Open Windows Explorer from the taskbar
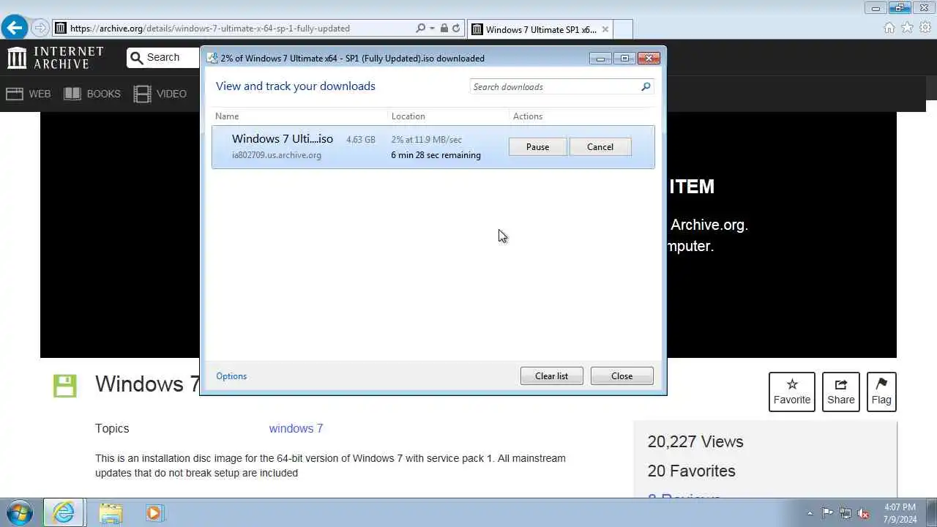Image resolution: width=937 pixels, height=527 pixels. [x=110, y=512]
